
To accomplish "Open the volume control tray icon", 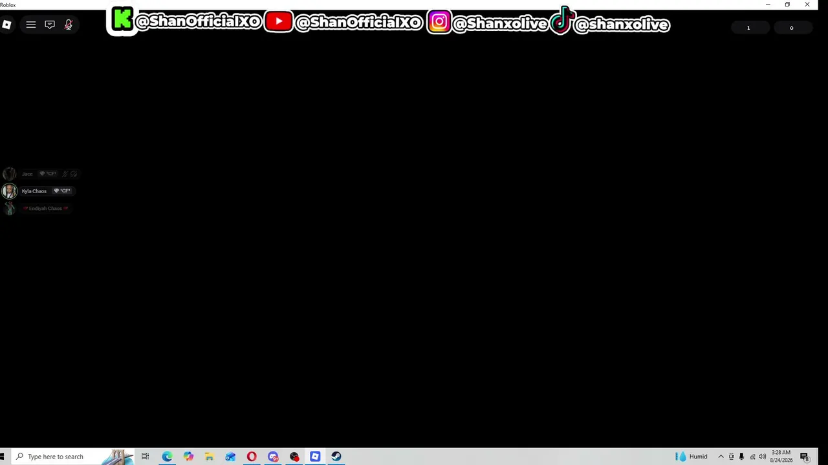I will (x=762, y=457).
